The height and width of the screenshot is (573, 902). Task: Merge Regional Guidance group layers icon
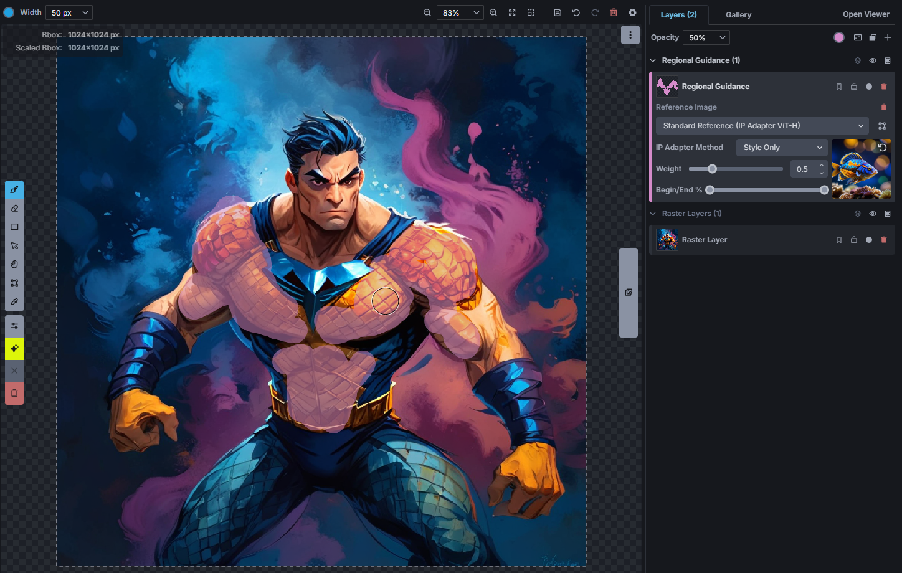pos(858,60)
